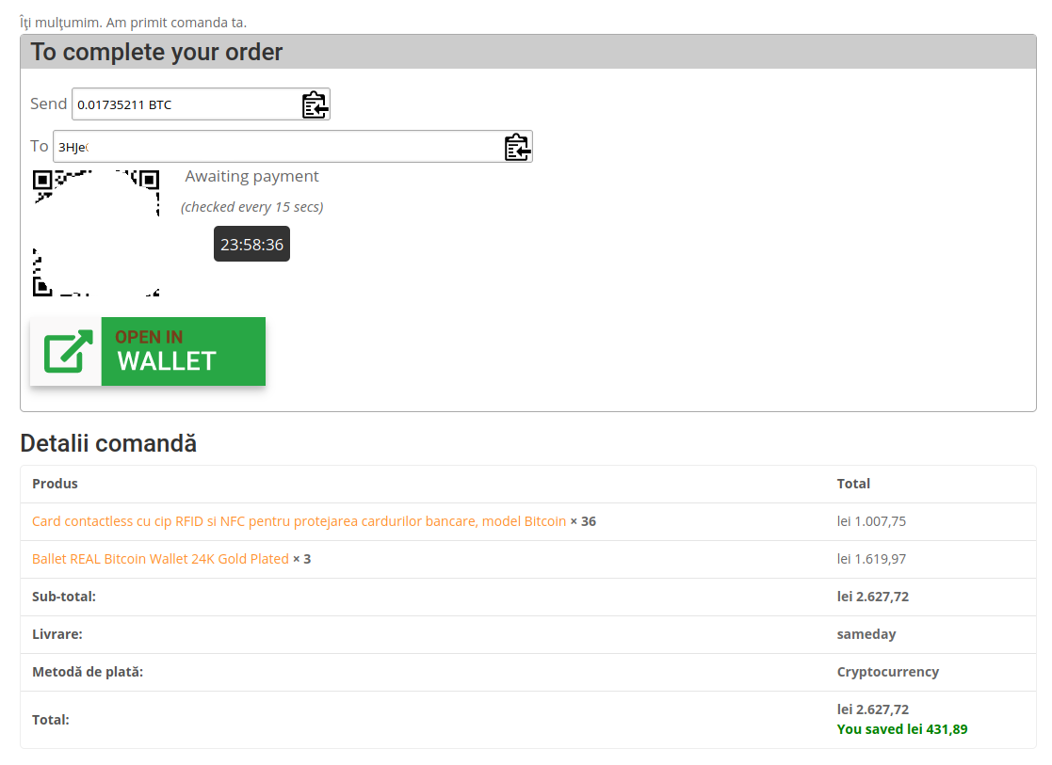Click the Sub-total amount lei 2.627,72
The height and width of the screenshot is (765, 1052).
[x=873, y=597]
